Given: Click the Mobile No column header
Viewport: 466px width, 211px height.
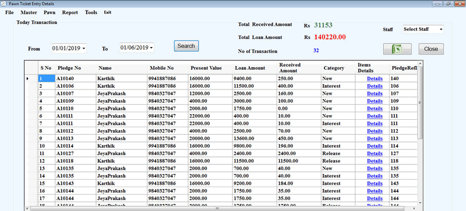Looking at the screenshot, I should pos(168,68).
